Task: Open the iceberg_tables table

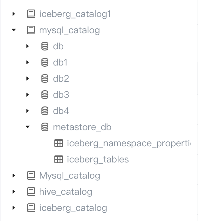Action: click(x=98, y=159)
